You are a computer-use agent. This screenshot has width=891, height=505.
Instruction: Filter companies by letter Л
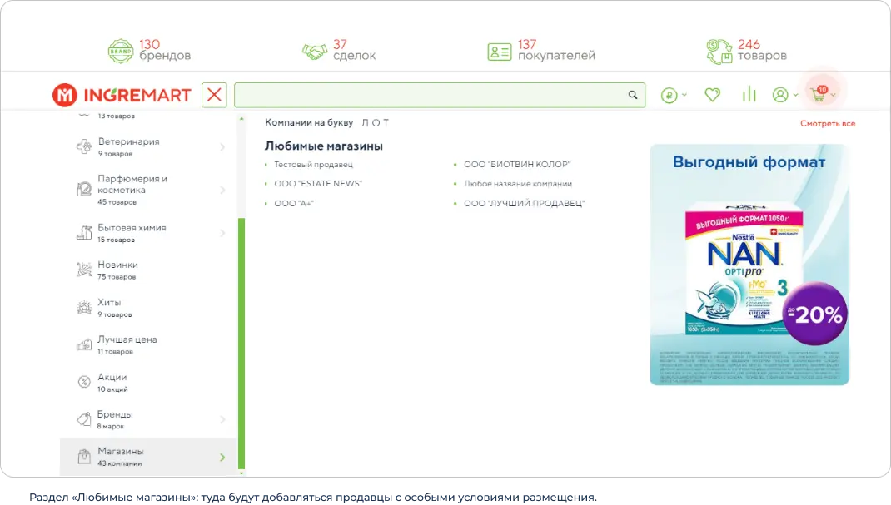click(365, 122)
